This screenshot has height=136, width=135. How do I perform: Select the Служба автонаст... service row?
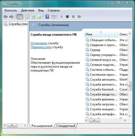(x=106, y=85)
